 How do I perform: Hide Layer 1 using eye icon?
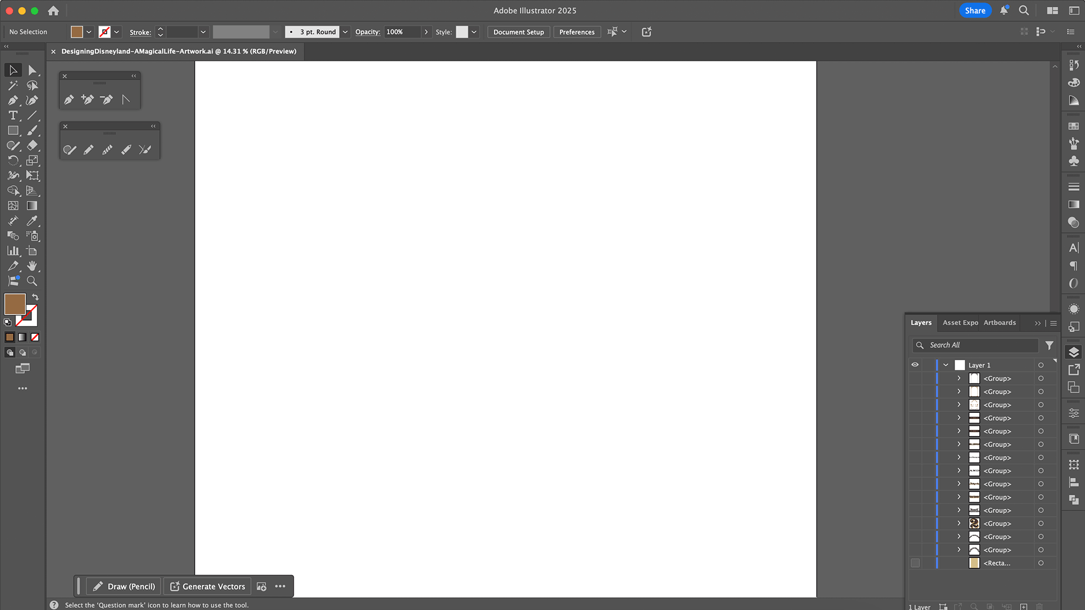click(x=915, y=365)
